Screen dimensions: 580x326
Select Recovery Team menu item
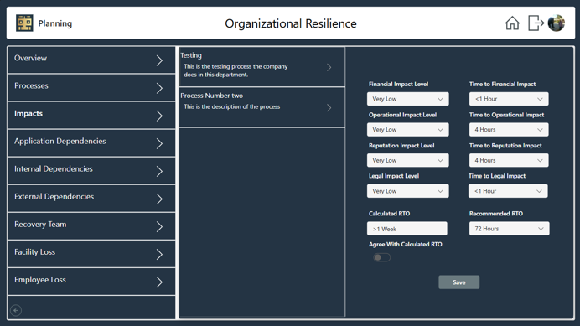[91, 225]
